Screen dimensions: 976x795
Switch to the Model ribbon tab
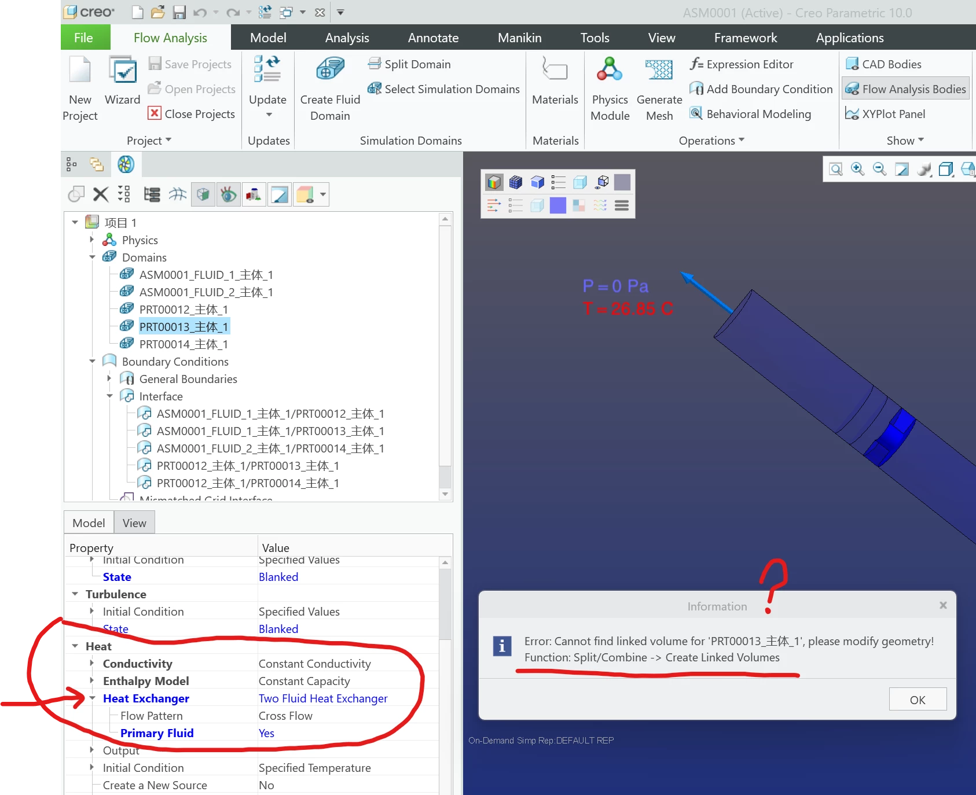[x=268, y=38]
